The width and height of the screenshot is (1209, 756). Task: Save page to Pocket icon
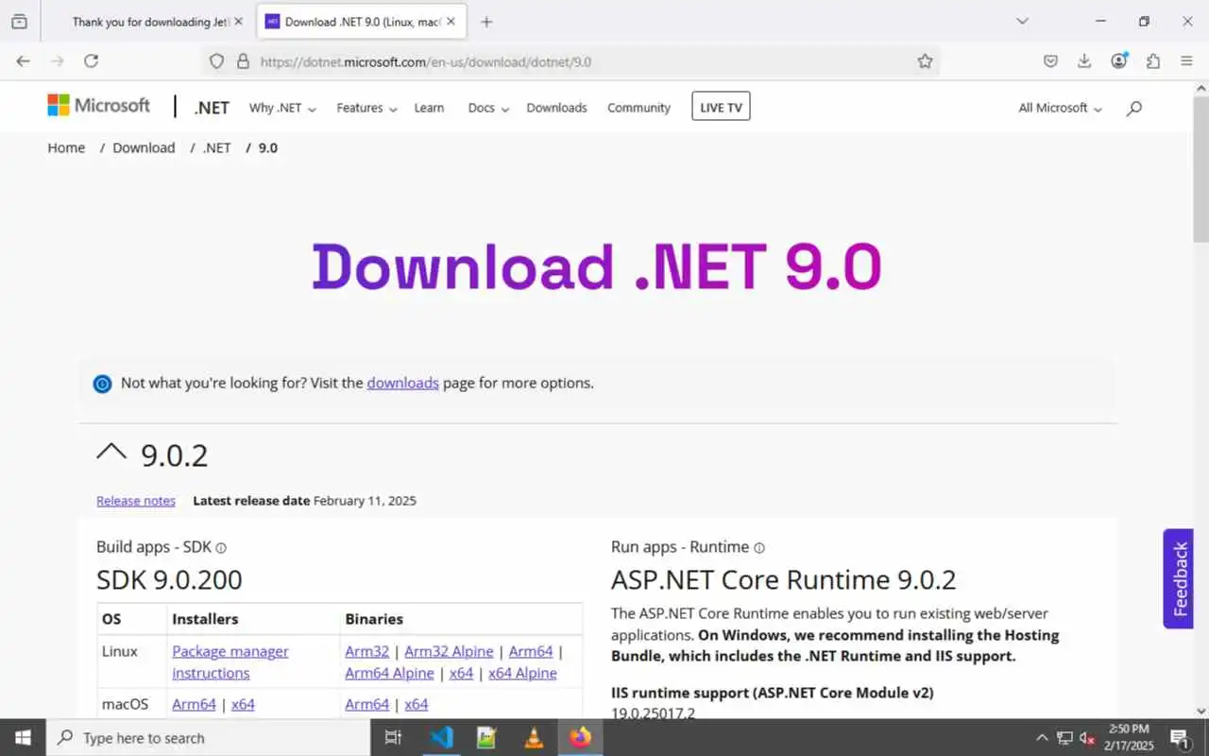(x=1050, y=60)
